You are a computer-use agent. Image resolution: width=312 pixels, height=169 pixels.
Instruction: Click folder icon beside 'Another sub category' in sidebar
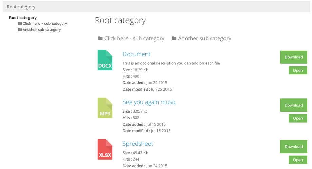pyautogui.click(x=20, y=30)
